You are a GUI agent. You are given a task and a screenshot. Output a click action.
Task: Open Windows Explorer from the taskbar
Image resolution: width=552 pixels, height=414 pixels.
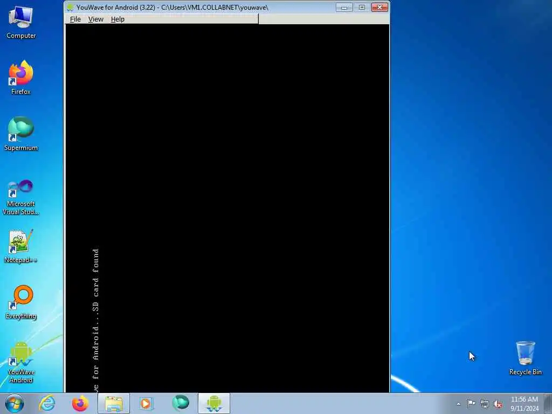pos(114,403)
